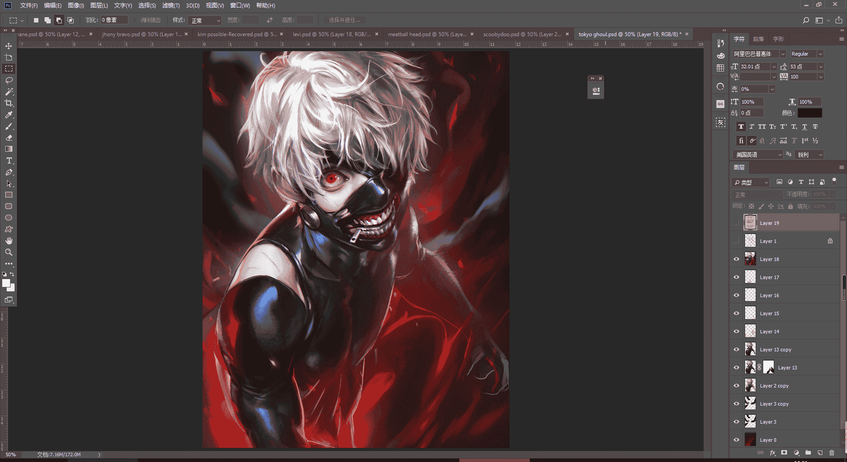Image resolution: width=847 pixels, height=462 pixels.
Task: Select the Horizontal Type tool
Action: [x=8, y=160]
